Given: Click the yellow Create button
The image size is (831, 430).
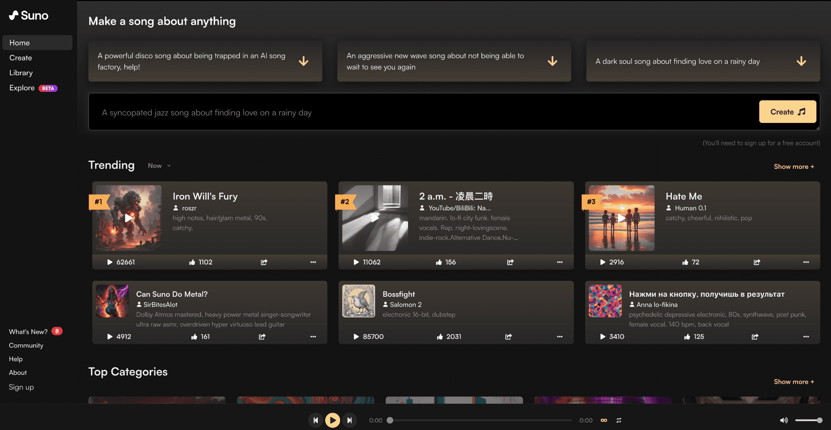Looking at the screenshot, I should pos(787,112).
